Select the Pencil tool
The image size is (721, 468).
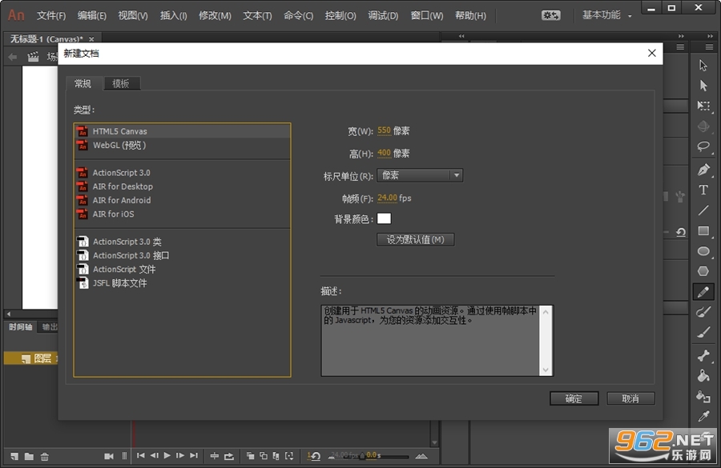703,292
